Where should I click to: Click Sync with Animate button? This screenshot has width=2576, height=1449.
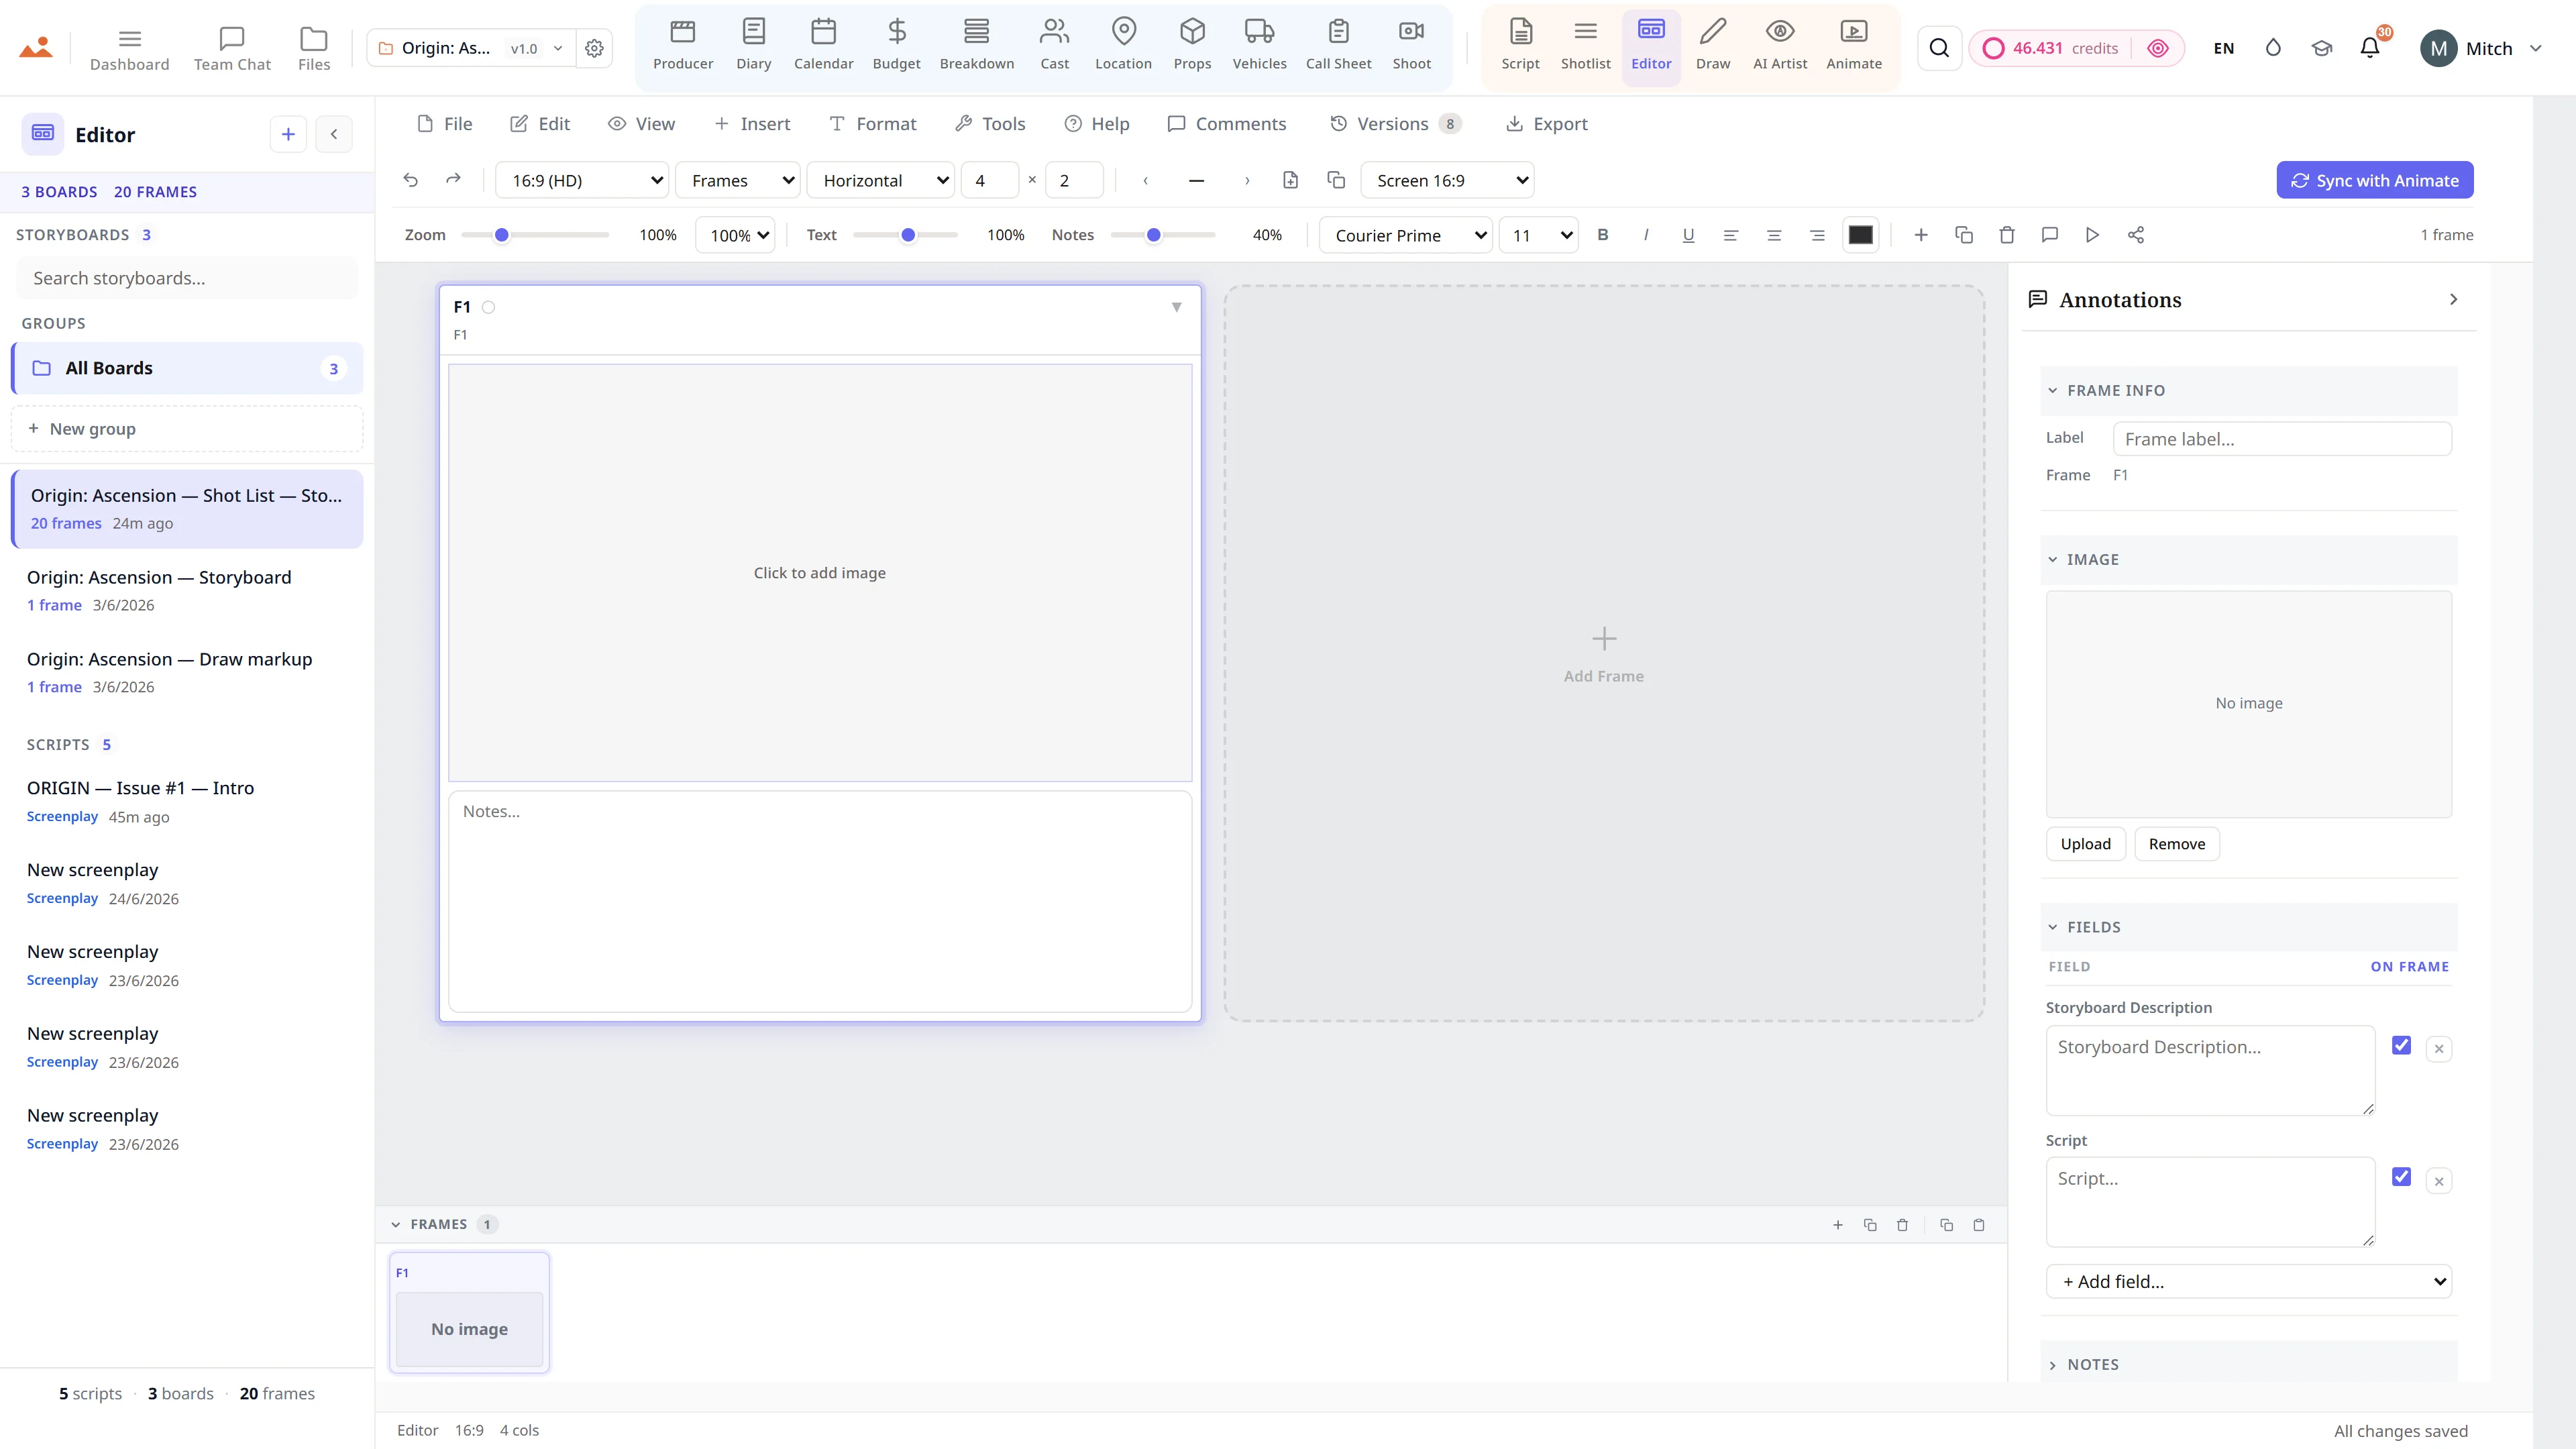point(2374,180)
